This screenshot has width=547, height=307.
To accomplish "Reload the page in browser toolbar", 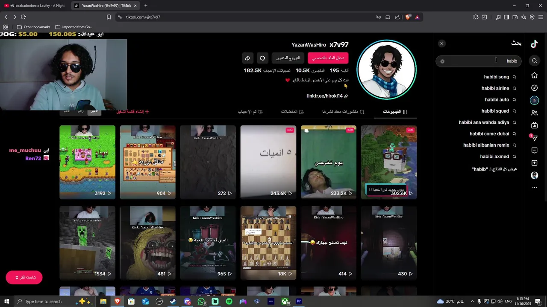I will coord(23,17).
